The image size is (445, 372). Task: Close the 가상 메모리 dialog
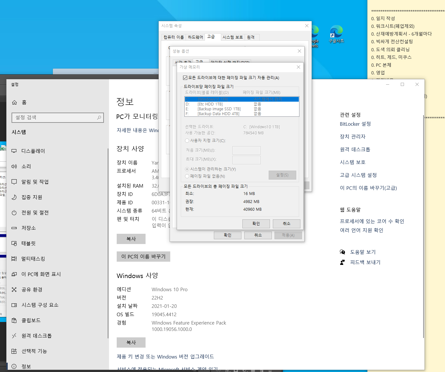pos(298,67)
